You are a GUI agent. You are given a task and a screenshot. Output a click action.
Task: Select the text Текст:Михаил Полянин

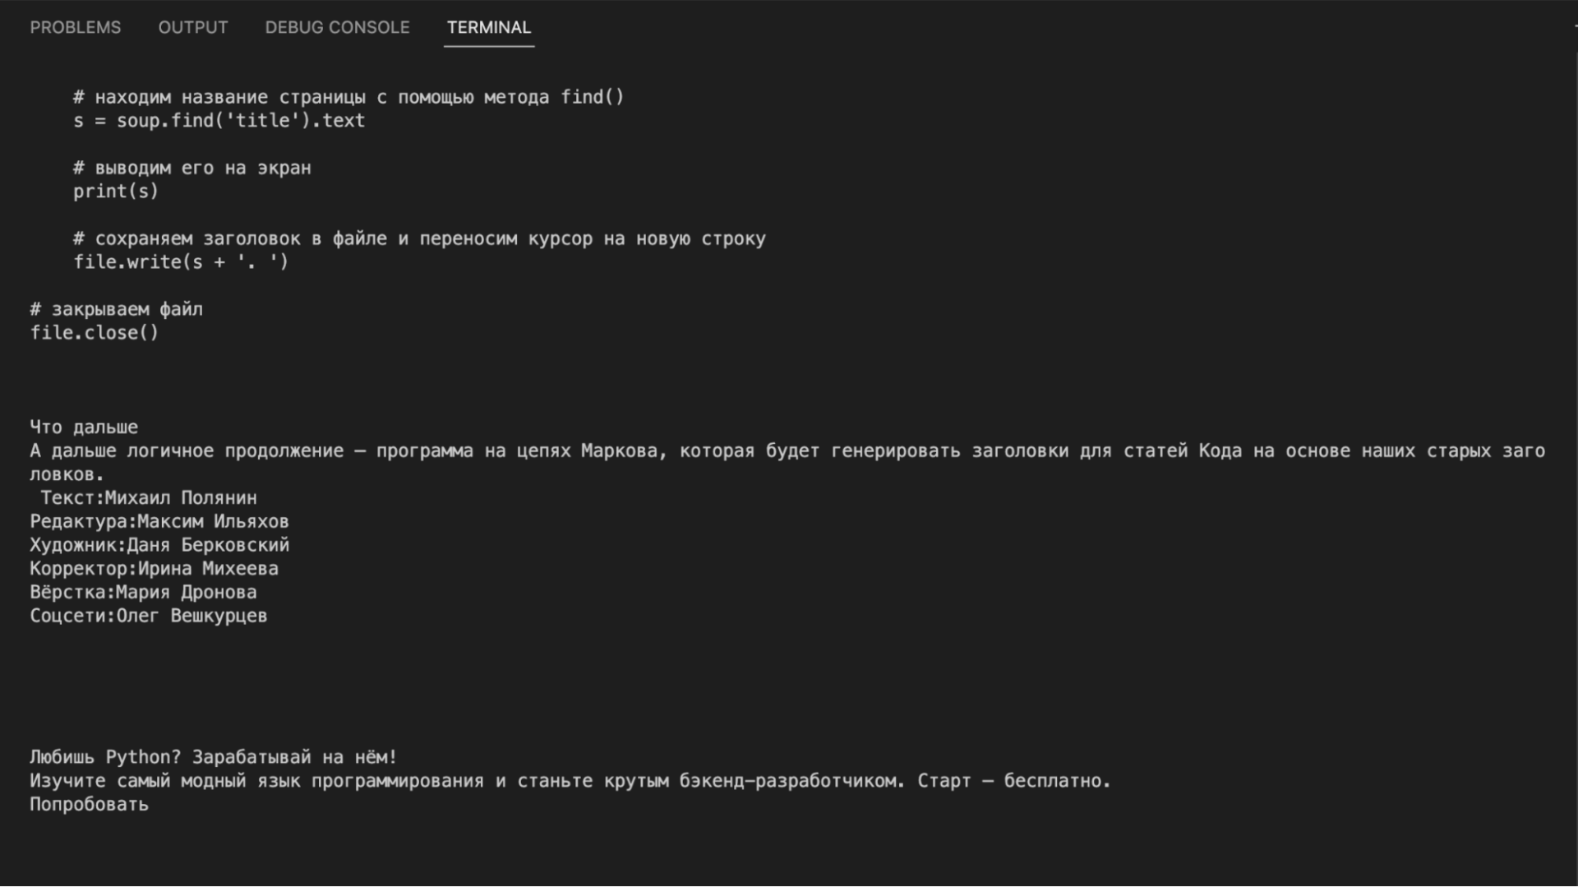(x=145, y=497)
